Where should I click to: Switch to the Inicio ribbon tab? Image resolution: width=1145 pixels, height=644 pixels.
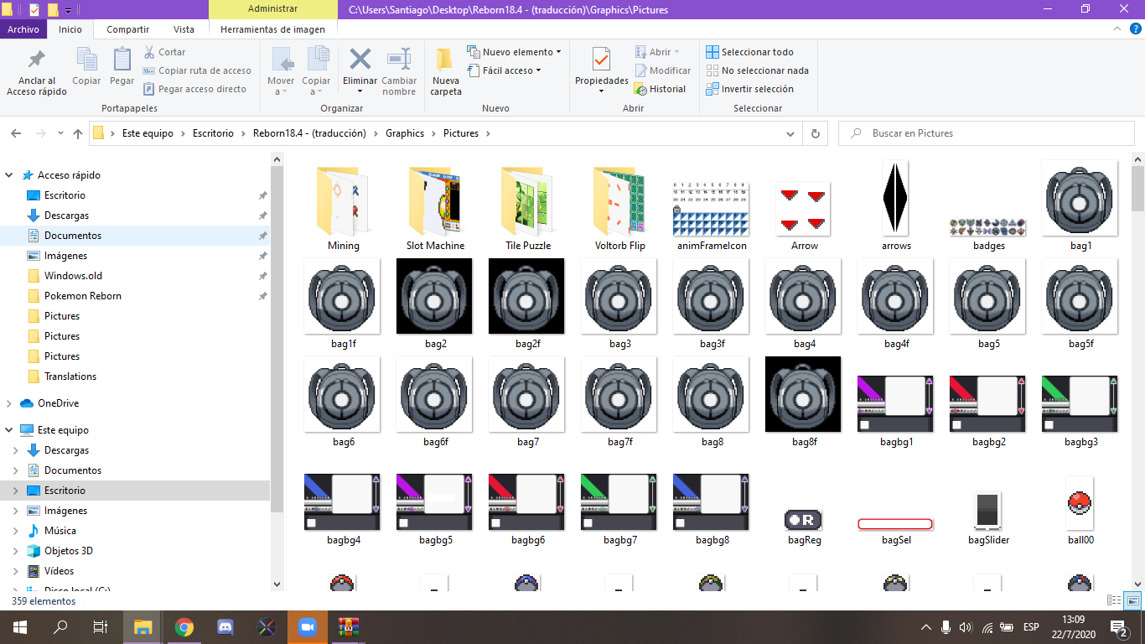coord(70,29)
